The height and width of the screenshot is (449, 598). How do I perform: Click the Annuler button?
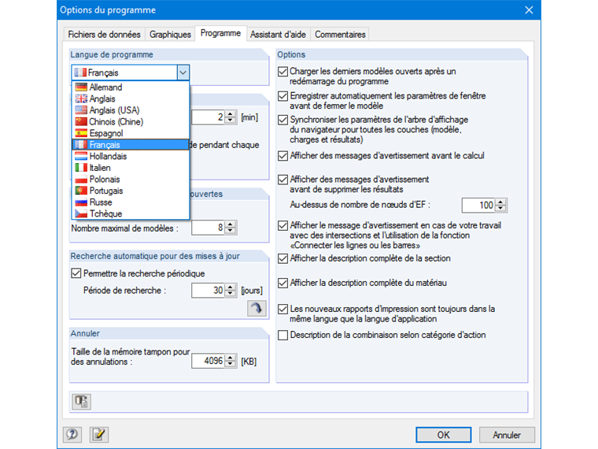[507, 435]
